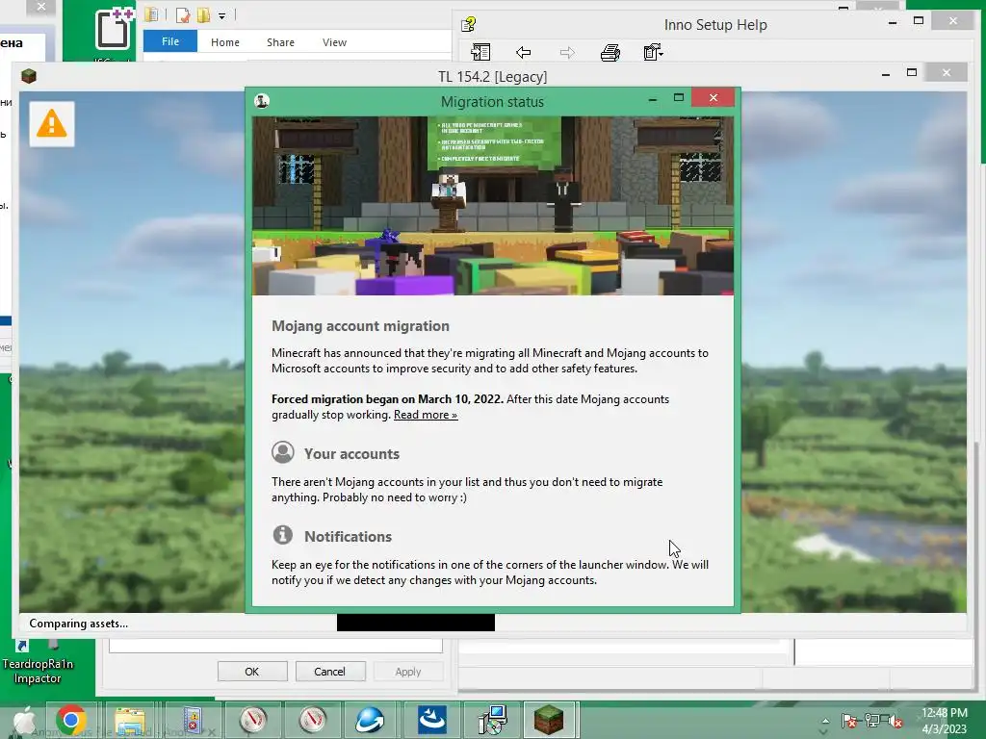Minimize the Migration status window
The height and width of the screenshot is (739, 986).
(x=653, y=99)
